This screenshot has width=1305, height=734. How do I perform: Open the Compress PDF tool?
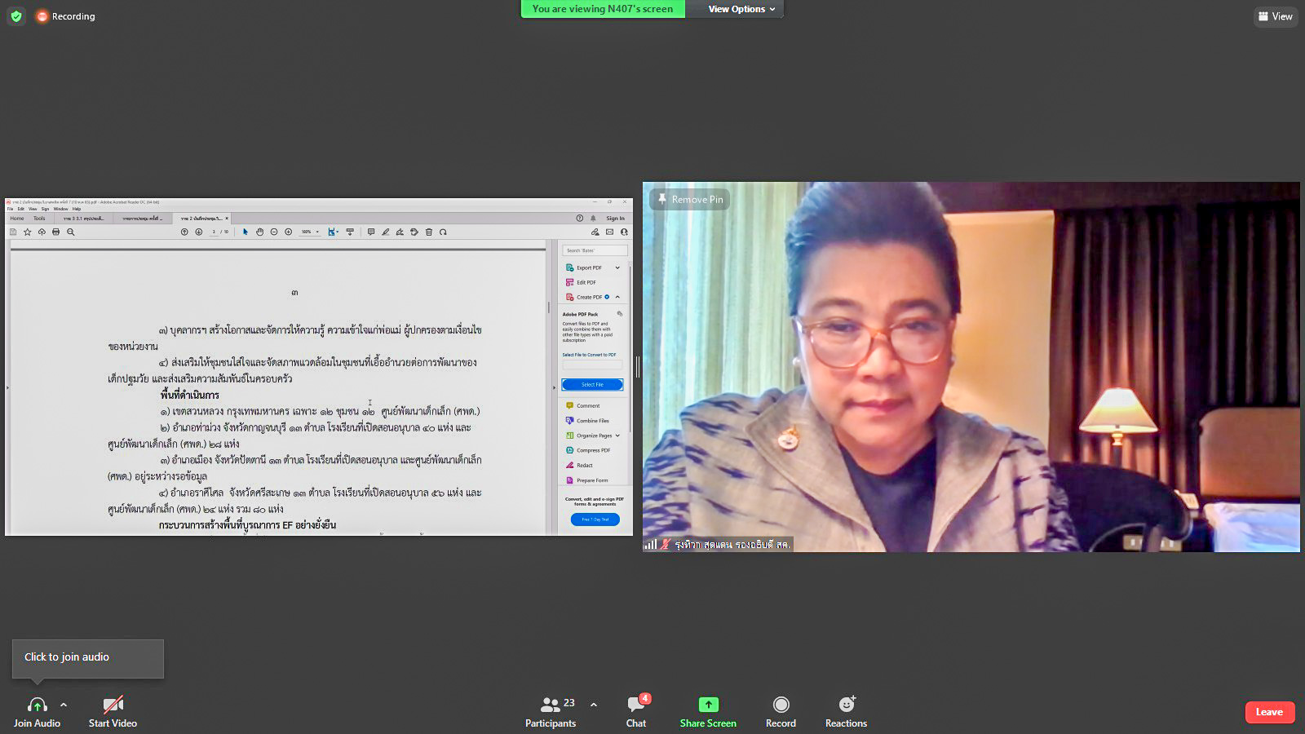[x=587, y=450]
